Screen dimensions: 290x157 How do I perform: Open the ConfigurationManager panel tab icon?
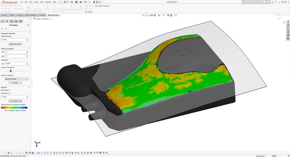tap(11, 21)
